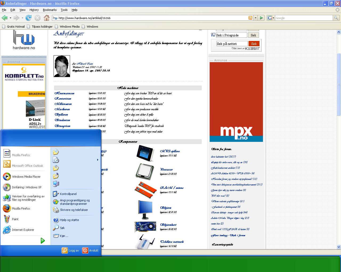Open the History menu
The height and width of the screenshot is (272, 341).
[34, 10]
